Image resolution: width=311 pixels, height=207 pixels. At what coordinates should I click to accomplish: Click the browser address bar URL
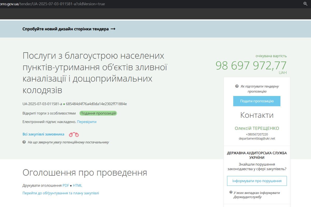(x=52, y=4)
